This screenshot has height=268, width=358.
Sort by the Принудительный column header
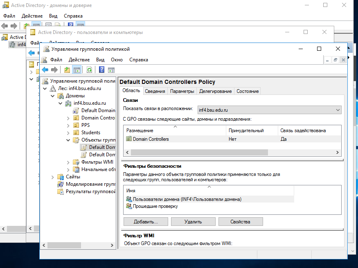[x=252, y=131]
